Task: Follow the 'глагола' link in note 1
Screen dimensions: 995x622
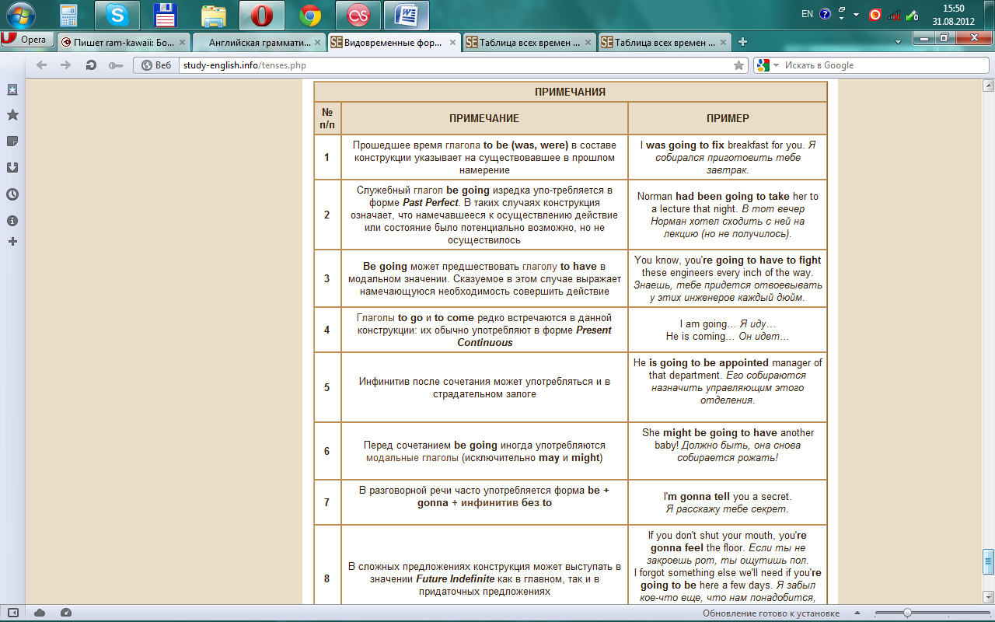Action: point(463,145)
